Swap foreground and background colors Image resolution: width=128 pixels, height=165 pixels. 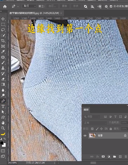tap(5, 139)
